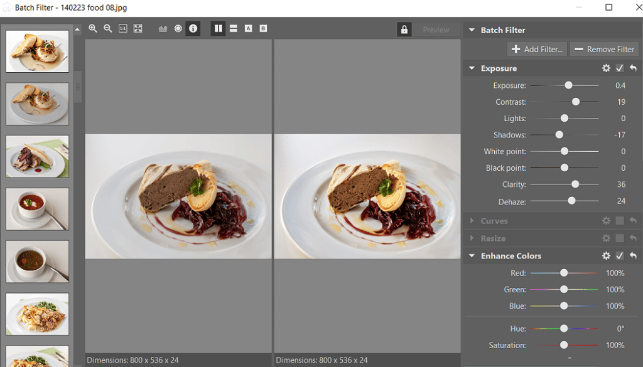Click the thumbnail list scroll up arrow
Viewport: 643px width, 367px height.
tap(77, 29)
